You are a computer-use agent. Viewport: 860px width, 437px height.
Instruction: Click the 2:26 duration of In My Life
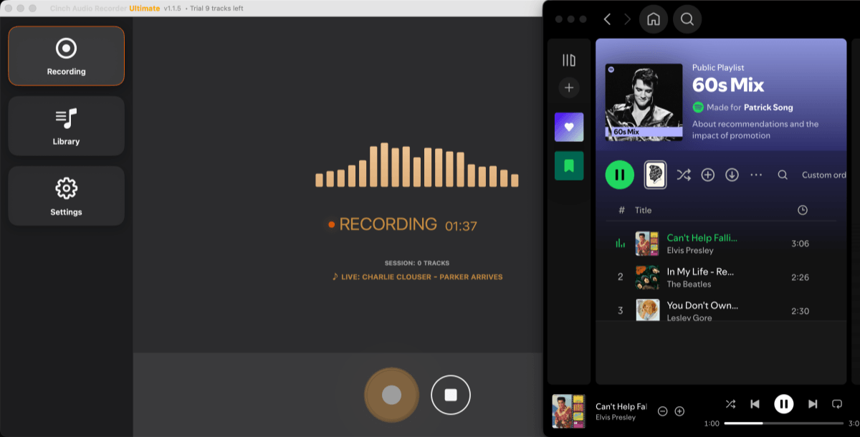click(x=800, y=277)
